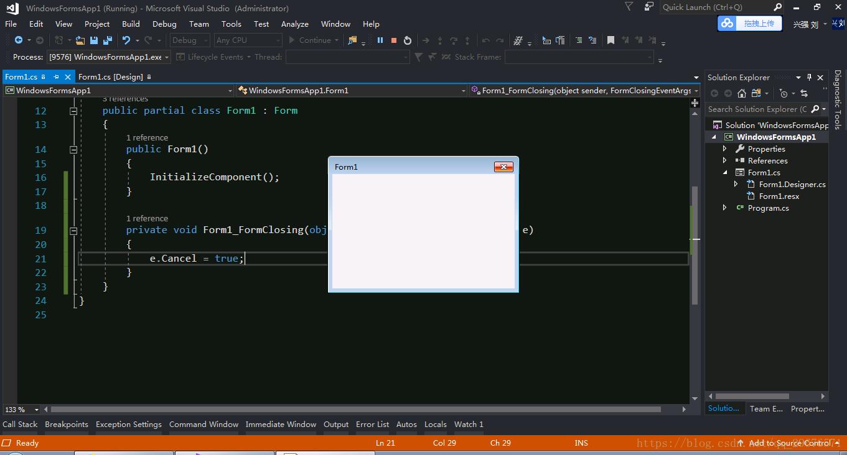This screenshot has width=847, height=455.
Task: Switch to the Form1.cs [Design] tab
Action: point(110,77)
